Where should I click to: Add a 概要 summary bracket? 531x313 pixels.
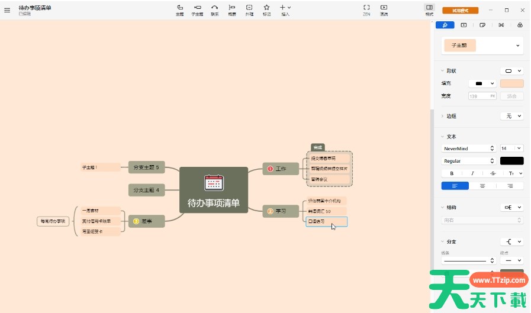click(x=232, y=9)
